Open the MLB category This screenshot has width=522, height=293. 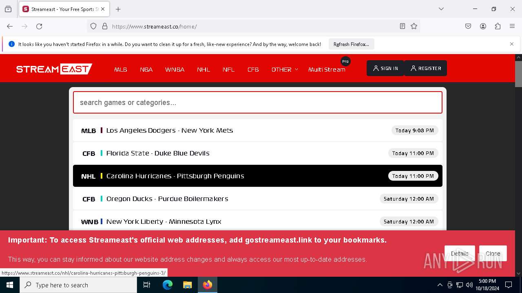click(121, 70)
